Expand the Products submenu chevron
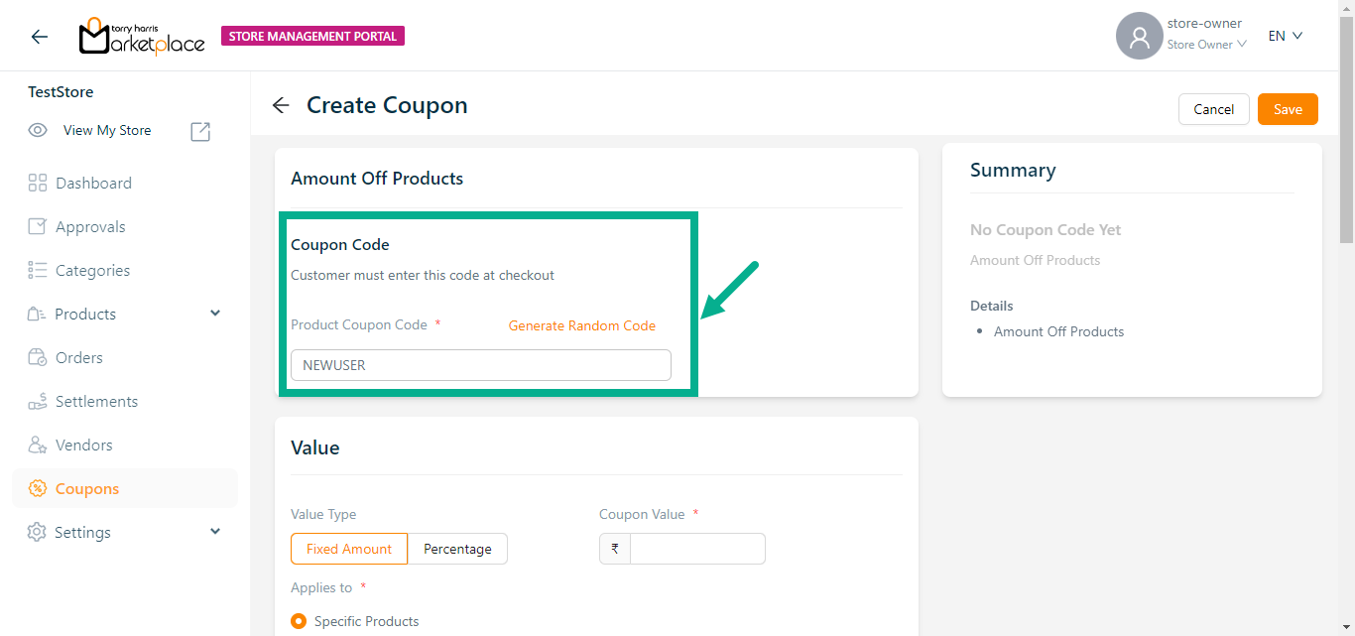The image size is (1355, 636). tap(216, 314)
